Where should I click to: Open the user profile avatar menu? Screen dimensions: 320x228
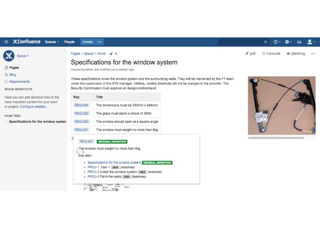pos(311,42)
